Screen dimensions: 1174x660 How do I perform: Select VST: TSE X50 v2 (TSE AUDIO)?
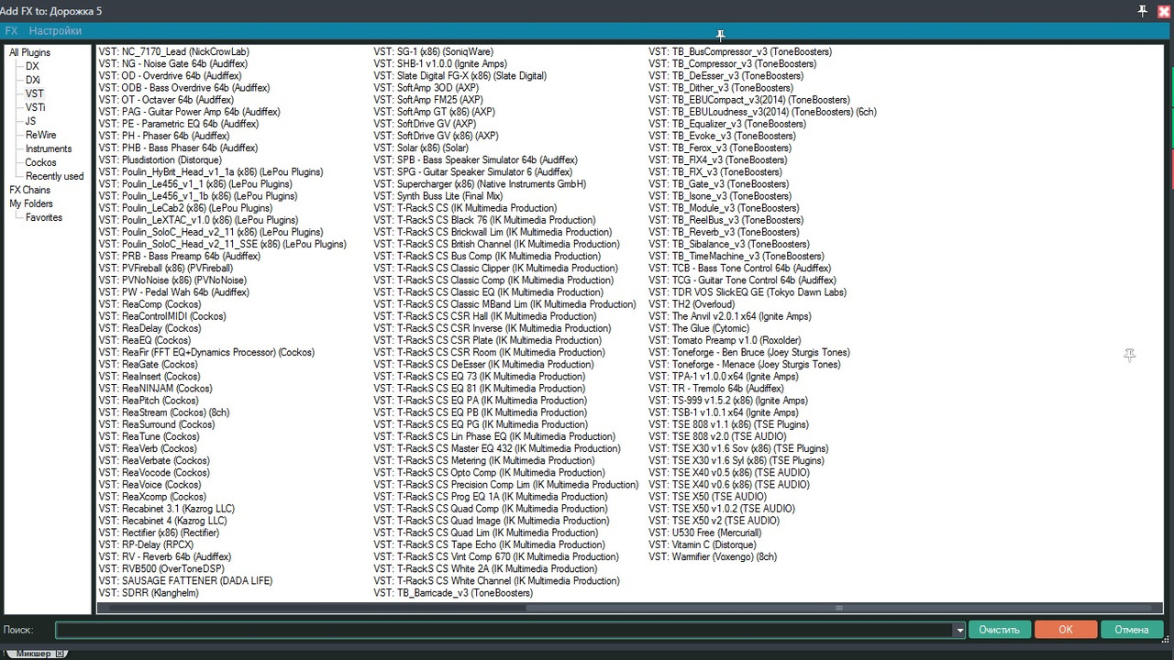714,521
